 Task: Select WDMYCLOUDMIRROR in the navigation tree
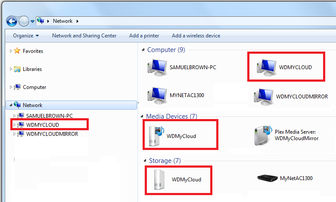pyautogui.click(x=52, y=134)
